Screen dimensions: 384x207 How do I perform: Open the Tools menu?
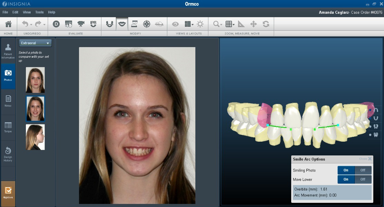click(39, 12)
